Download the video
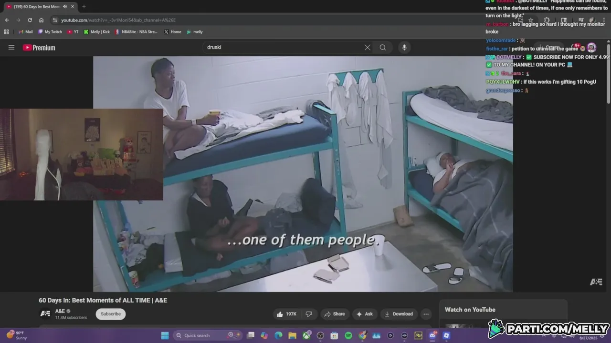 click(x=399, y=314)
